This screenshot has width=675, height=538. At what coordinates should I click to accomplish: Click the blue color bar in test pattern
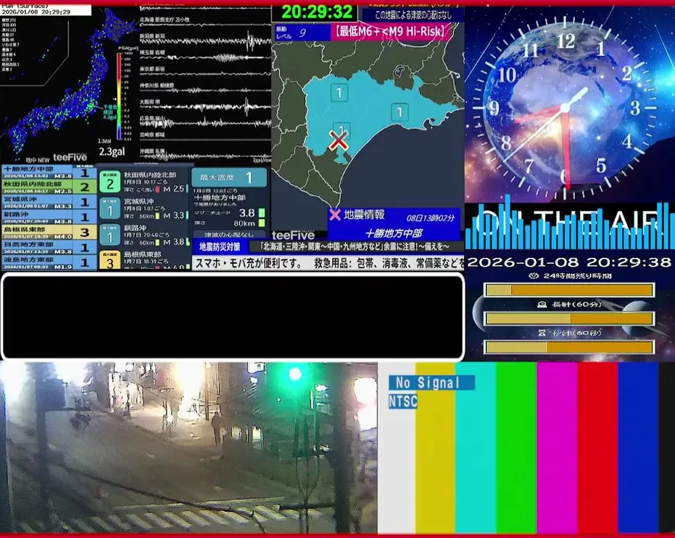tap(638, 448)
